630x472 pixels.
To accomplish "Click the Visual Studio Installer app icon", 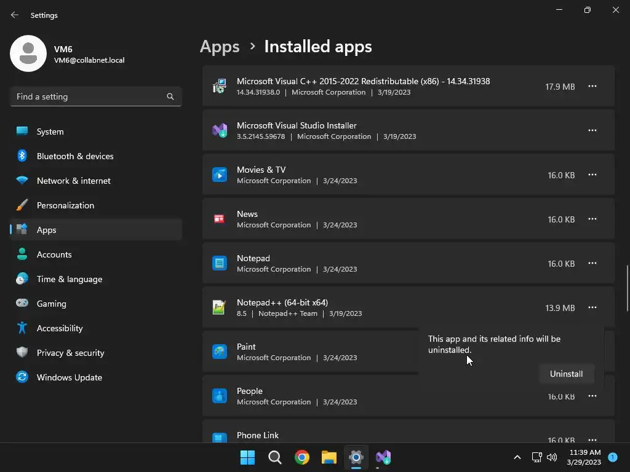I will pos(220,130).
